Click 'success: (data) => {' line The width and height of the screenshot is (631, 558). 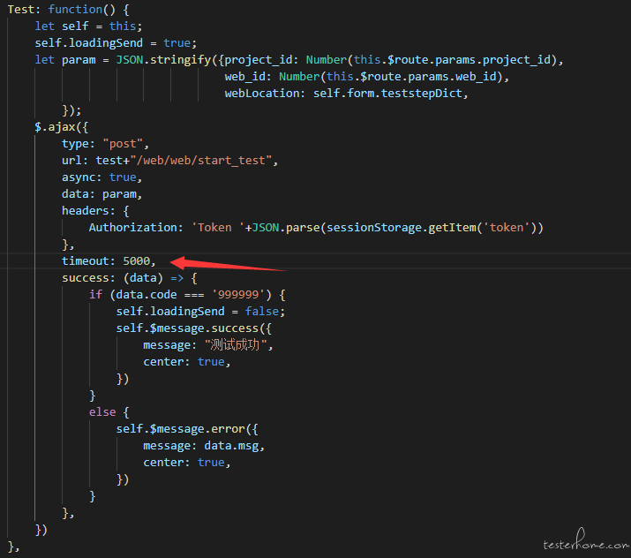click(129, 278)
